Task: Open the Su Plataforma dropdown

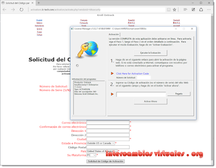Action: pos(91,155)
